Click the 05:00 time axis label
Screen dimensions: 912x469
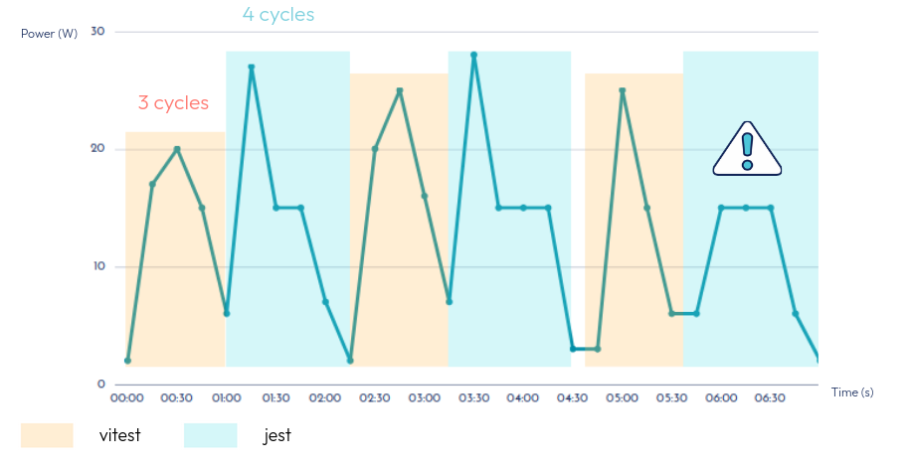click(622, 397)
